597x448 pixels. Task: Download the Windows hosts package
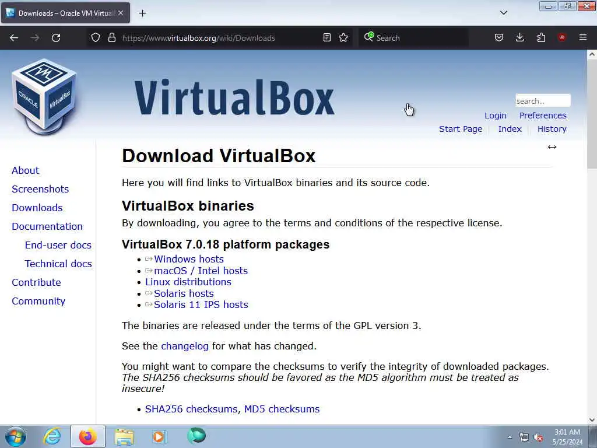[x=188, y=259]
